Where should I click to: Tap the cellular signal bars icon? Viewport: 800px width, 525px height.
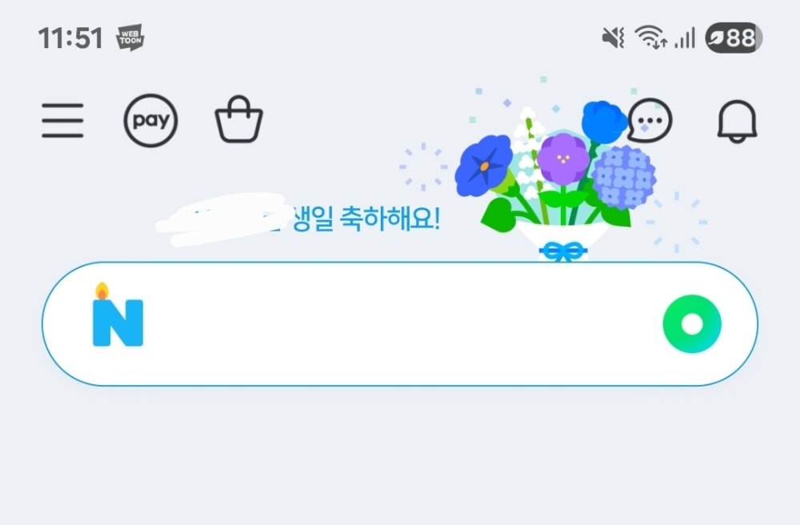click(x=685, y=38)
